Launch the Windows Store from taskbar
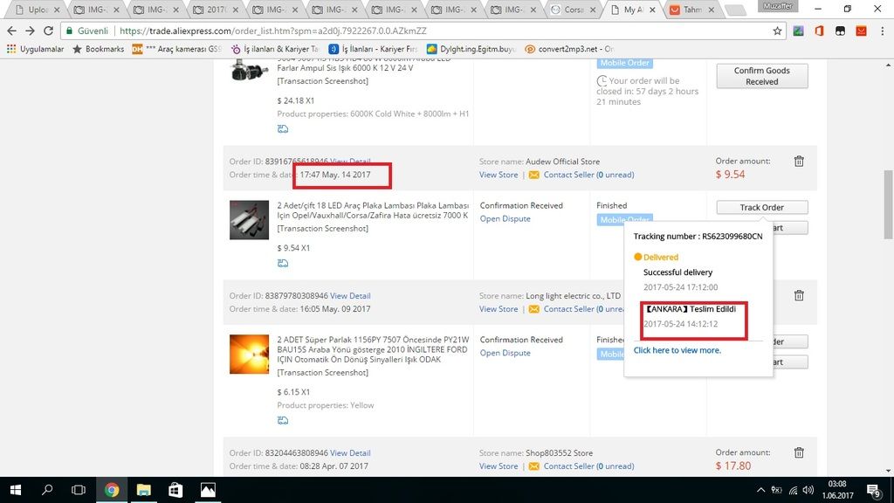This screenshot has height=503, width=894. [x=175, y=490]
